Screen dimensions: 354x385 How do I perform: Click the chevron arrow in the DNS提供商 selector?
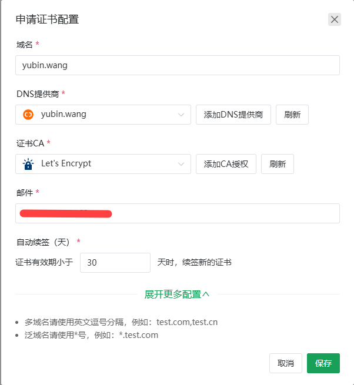181,115
